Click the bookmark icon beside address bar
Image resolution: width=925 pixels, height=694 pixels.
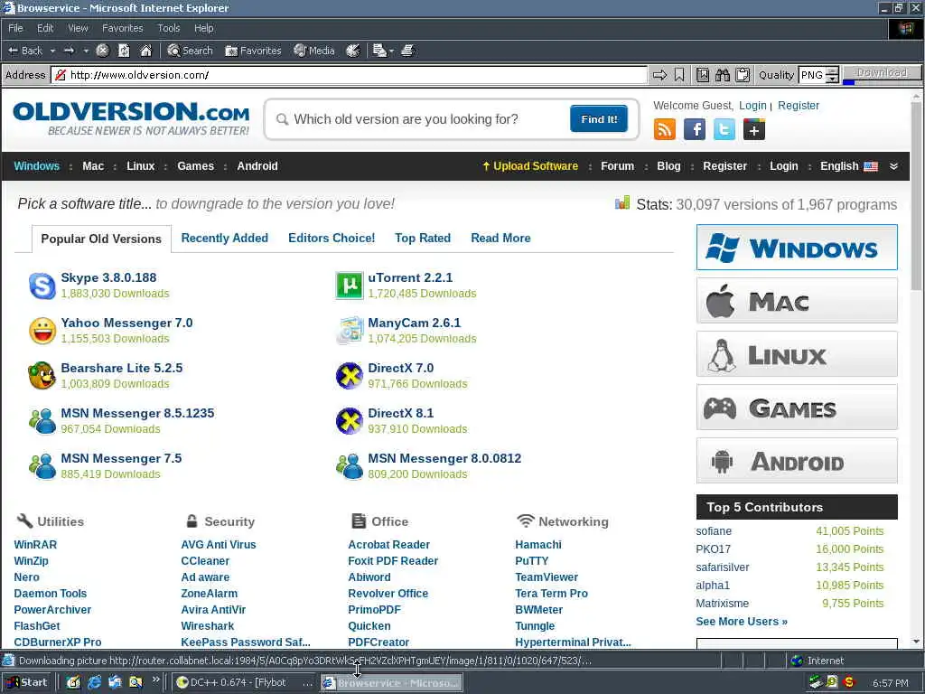point(679,75)
